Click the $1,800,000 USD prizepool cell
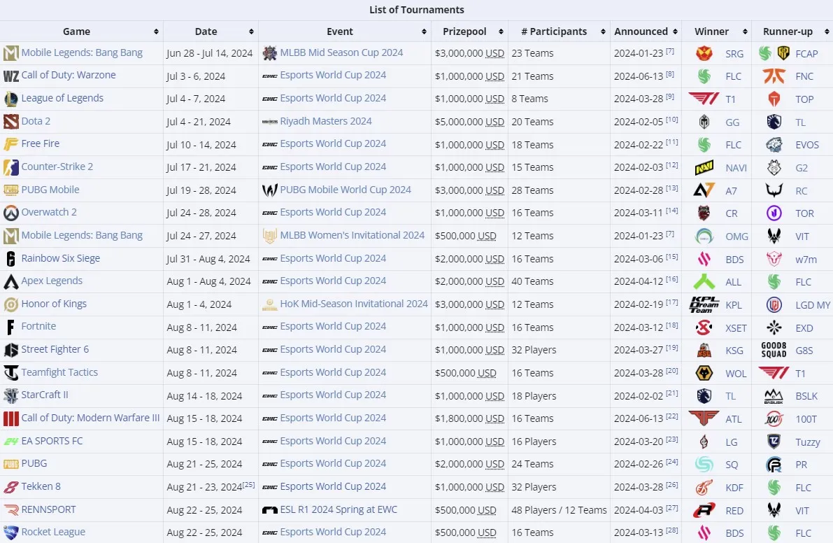This screenshot has width=833, height=543. [469, 418]
